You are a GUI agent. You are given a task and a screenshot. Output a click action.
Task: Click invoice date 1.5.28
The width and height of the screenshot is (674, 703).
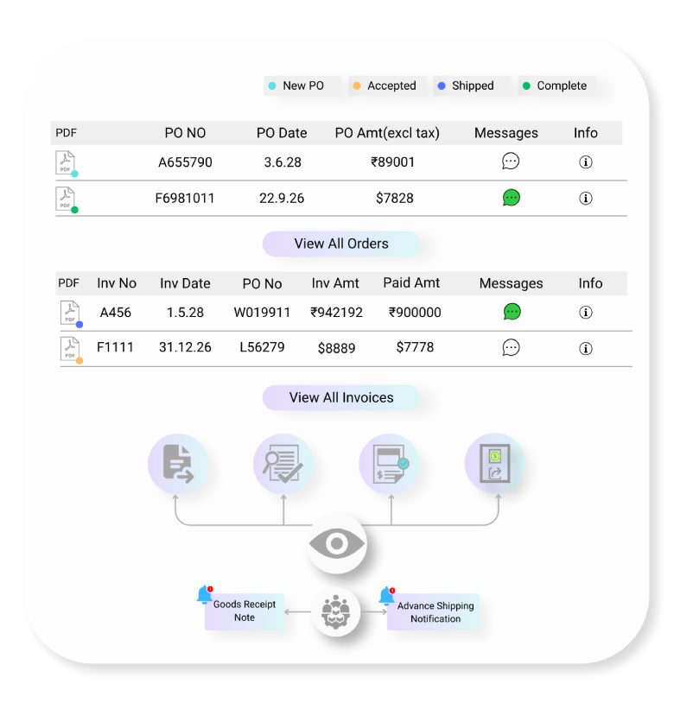pos(185,313)
